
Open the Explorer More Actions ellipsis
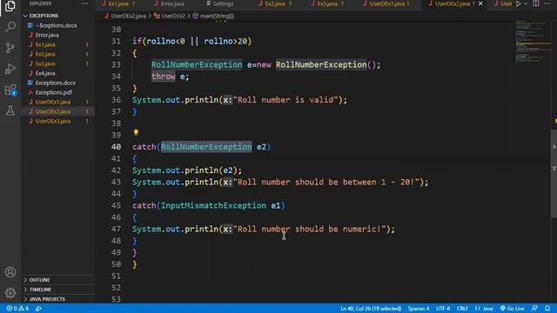pos(84,3)
